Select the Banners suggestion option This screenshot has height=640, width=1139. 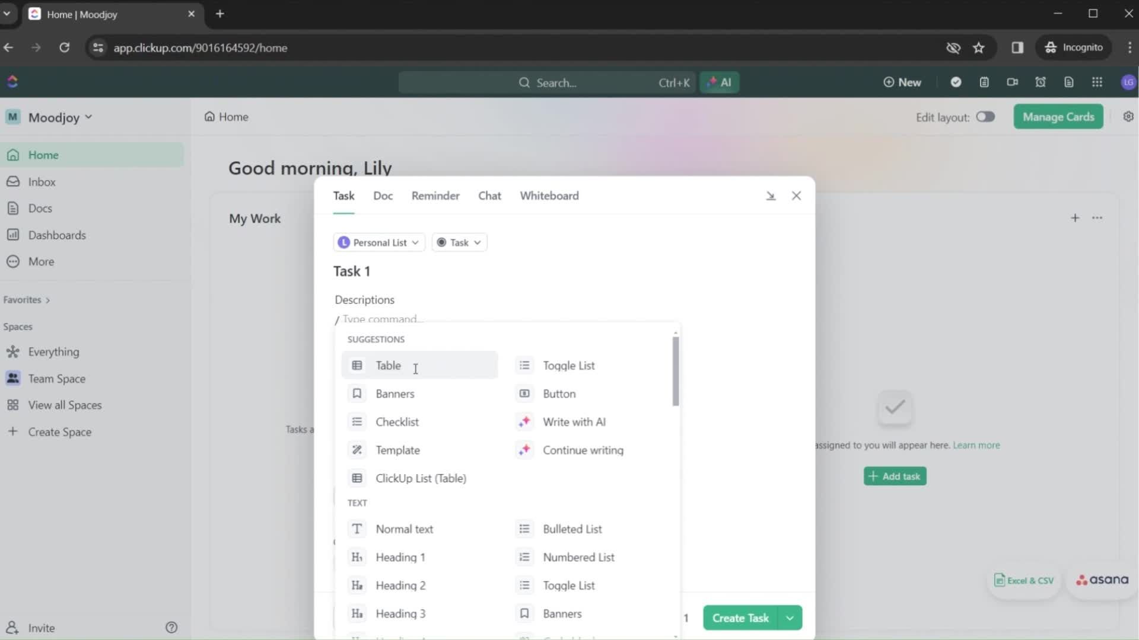(x=395, y=394)
